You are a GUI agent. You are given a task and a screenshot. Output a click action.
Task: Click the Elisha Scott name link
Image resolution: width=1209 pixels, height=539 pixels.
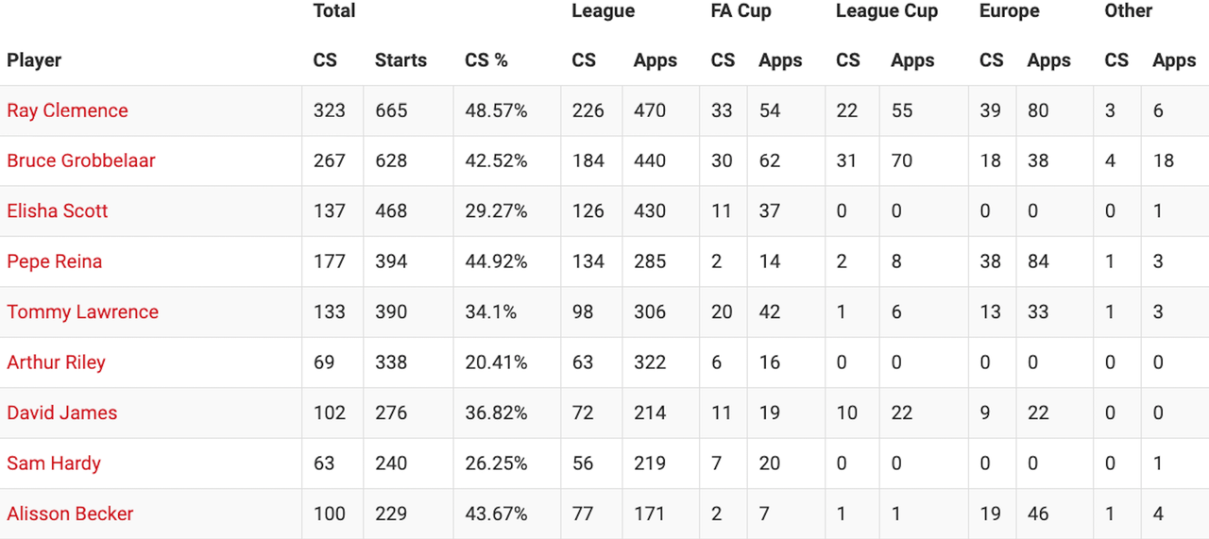click(x=58, y=211)
